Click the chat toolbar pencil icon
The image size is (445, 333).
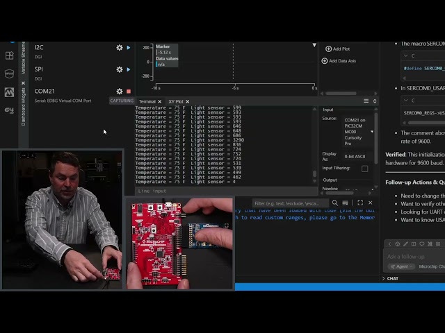(x=405, y=244)
